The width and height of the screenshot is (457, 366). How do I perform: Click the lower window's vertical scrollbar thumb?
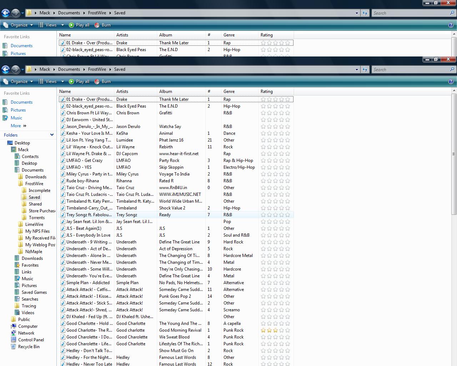[x=454, y=154]
